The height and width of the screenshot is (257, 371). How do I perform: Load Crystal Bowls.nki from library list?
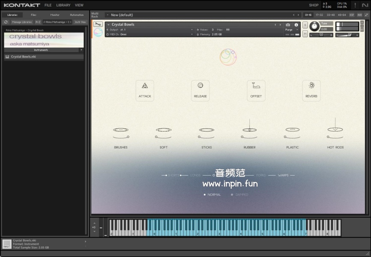point(44,57)
